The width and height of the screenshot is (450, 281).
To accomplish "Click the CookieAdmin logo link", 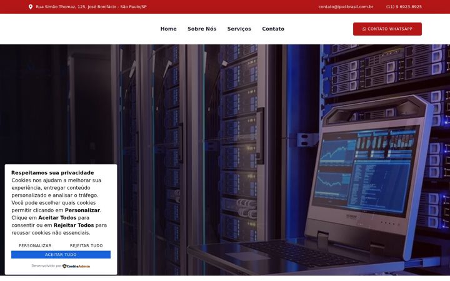I will (x=76, y=266).
